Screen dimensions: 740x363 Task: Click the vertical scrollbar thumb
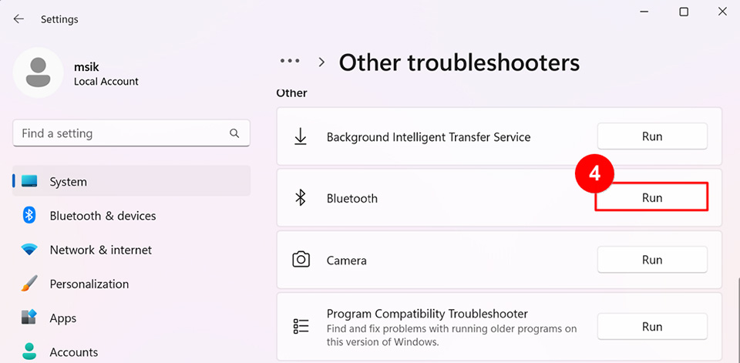(x=738, y=321)
